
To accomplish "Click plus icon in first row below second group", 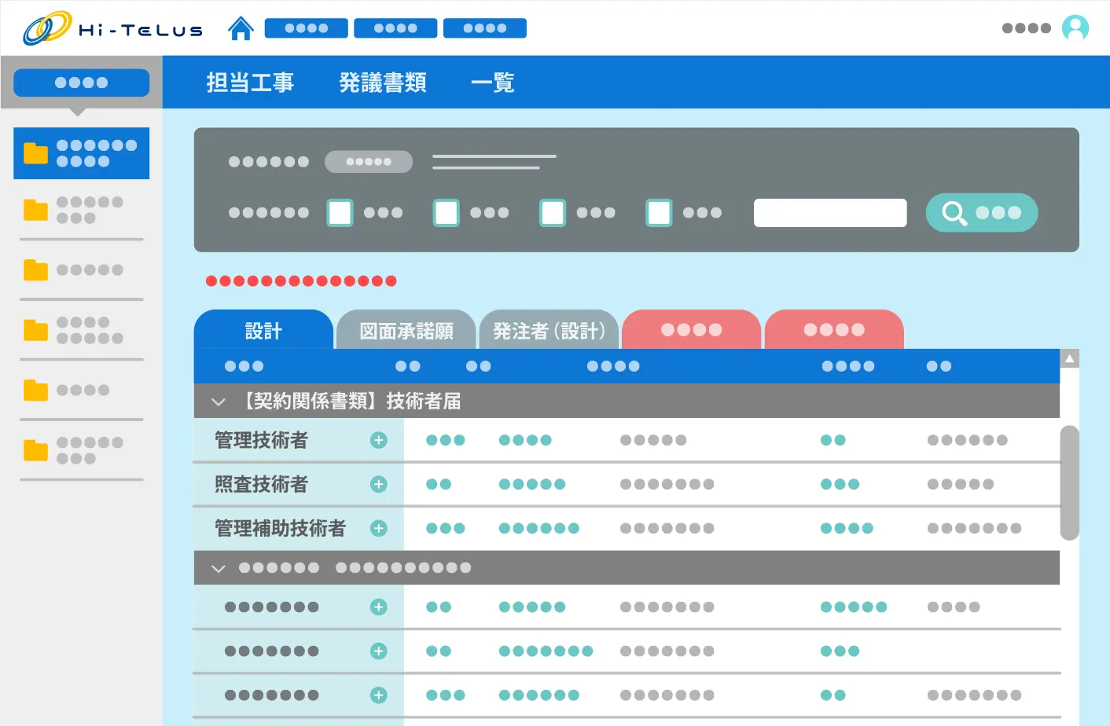I will point(379,607).
